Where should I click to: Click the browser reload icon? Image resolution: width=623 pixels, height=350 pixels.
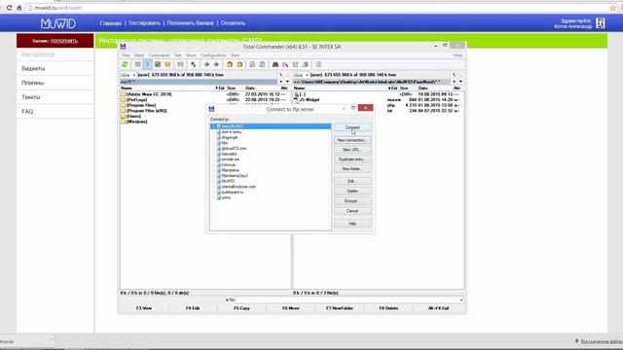pyautogui.click(x=9, y=8)
